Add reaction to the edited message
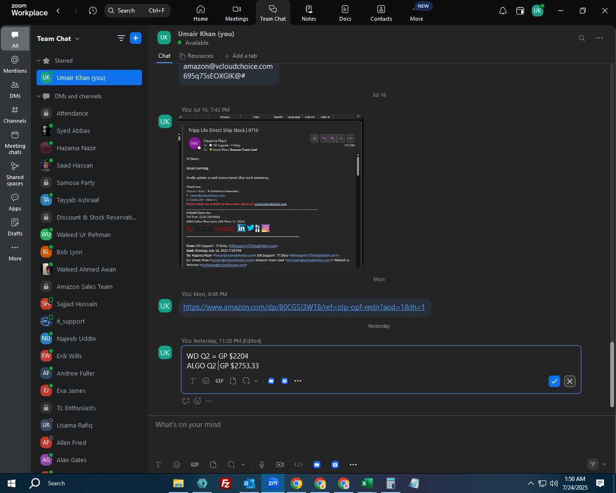 tap(197, 401)
